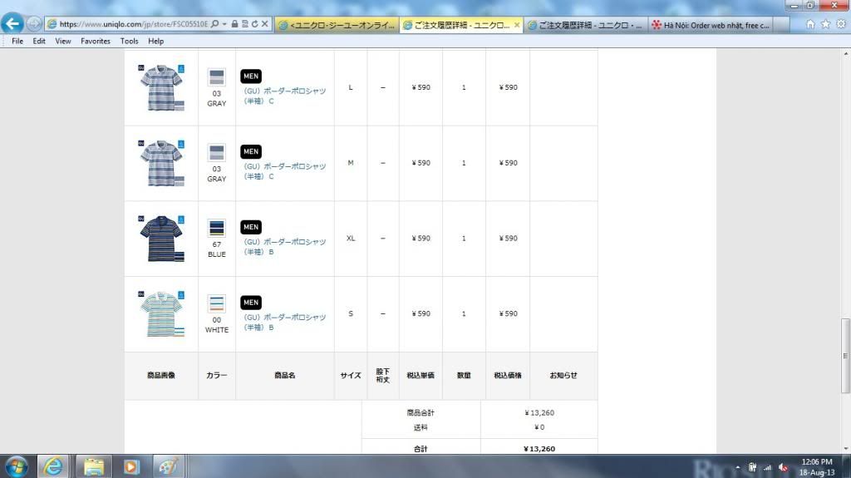Click gray polo shirt thumbnail size M

(x=162, y=163)
